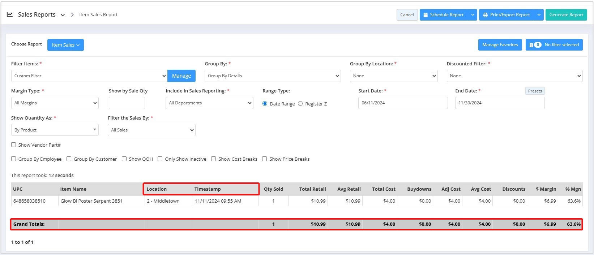Screen dimensions: 594x255
Task: Click the Manage button beside Filter Items
Action: (181, 76)
